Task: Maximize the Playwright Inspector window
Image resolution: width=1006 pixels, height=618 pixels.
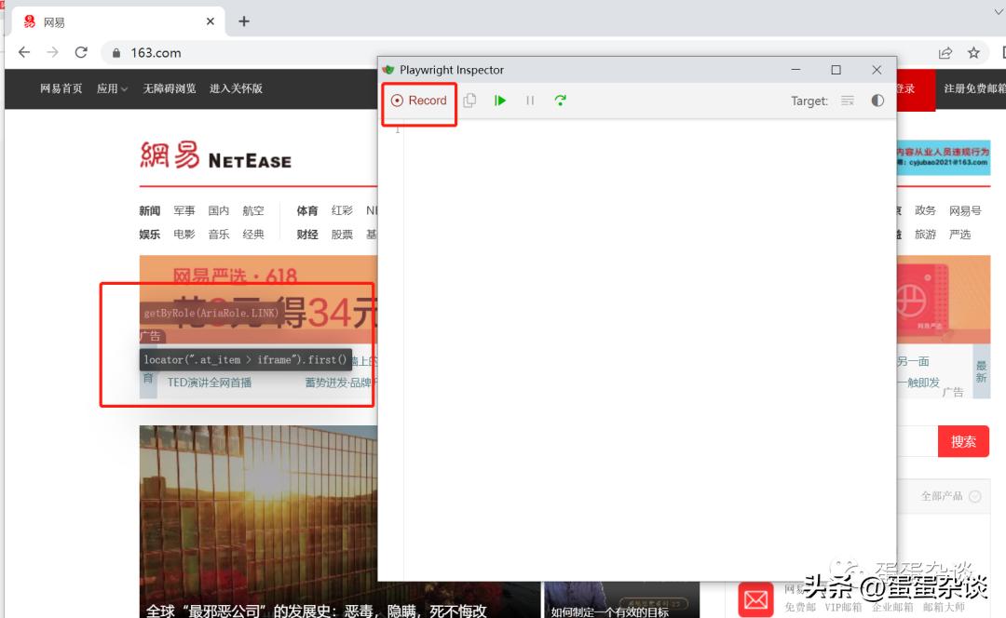Action: (x=836, y=69)
